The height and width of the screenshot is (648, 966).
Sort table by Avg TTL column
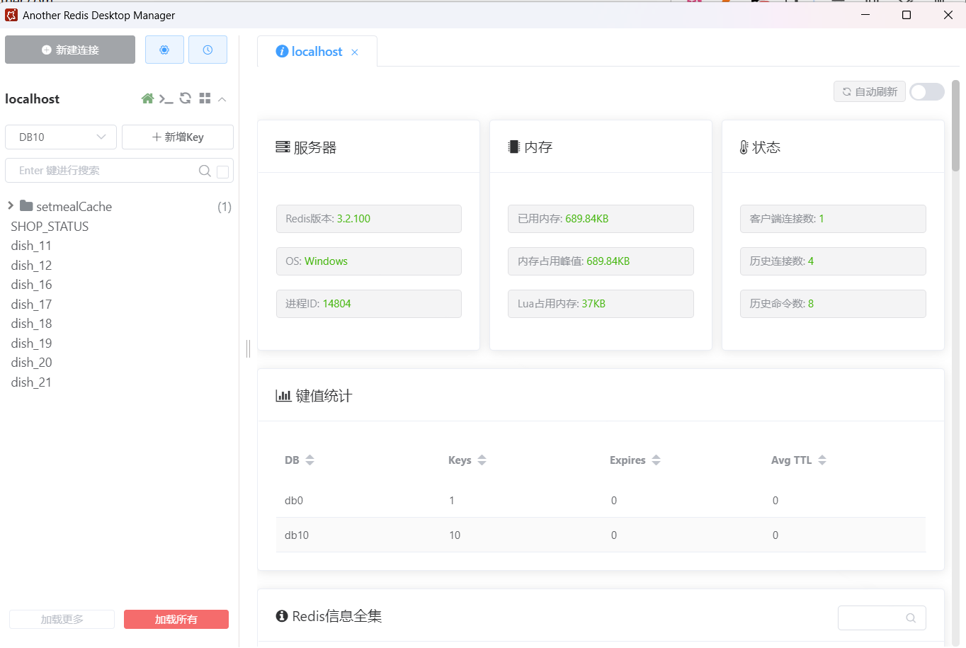point(822,460)
